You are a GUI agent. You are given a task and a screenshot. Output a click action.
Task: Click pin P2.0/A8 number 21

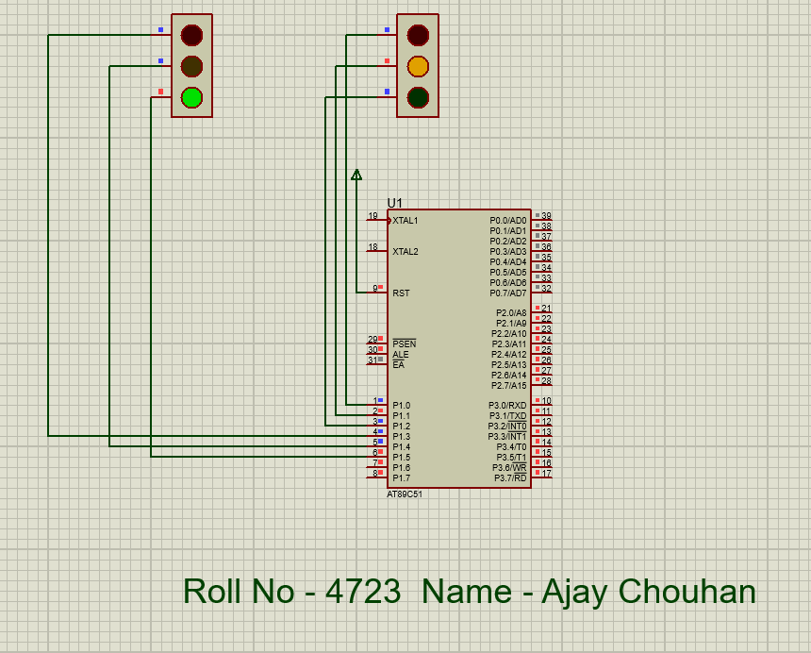coord(542,311)
